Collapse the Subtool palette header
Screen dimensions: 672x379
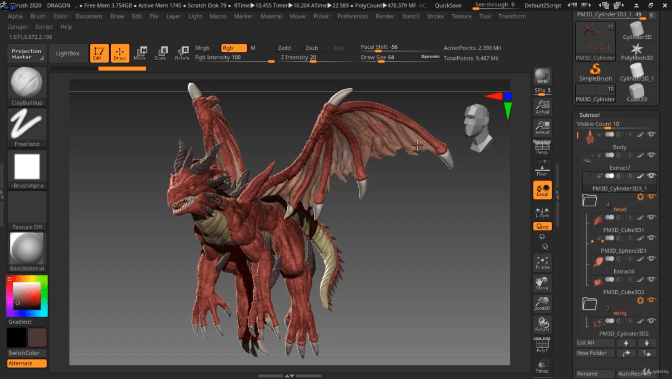[589, 115]
